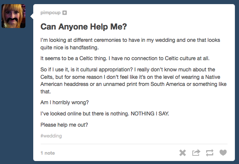
Task: Like the post with the heart icon
Action: tap(223, 152)
